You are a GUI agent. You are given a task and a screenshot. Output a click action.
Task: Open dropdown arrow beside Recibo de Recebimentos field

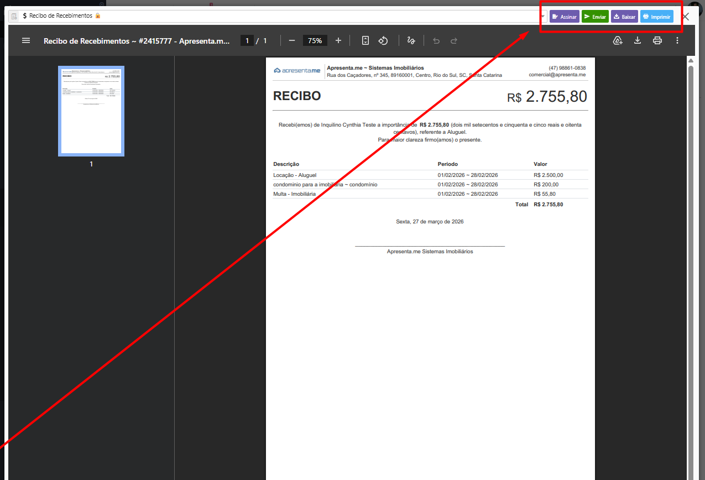[543, 16]
